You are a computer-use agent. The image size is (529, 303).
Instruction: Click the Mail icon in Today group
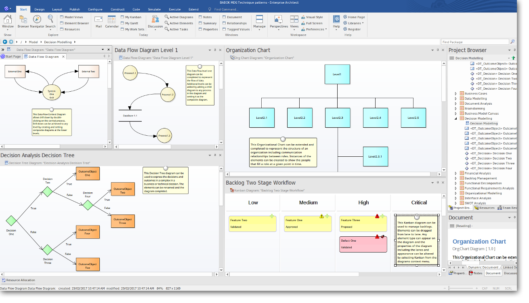coord(99,20)
